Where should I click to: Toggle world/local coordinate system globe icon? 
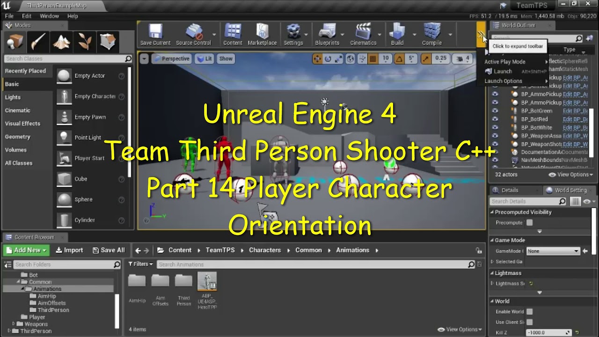click(x=350, y=59)
